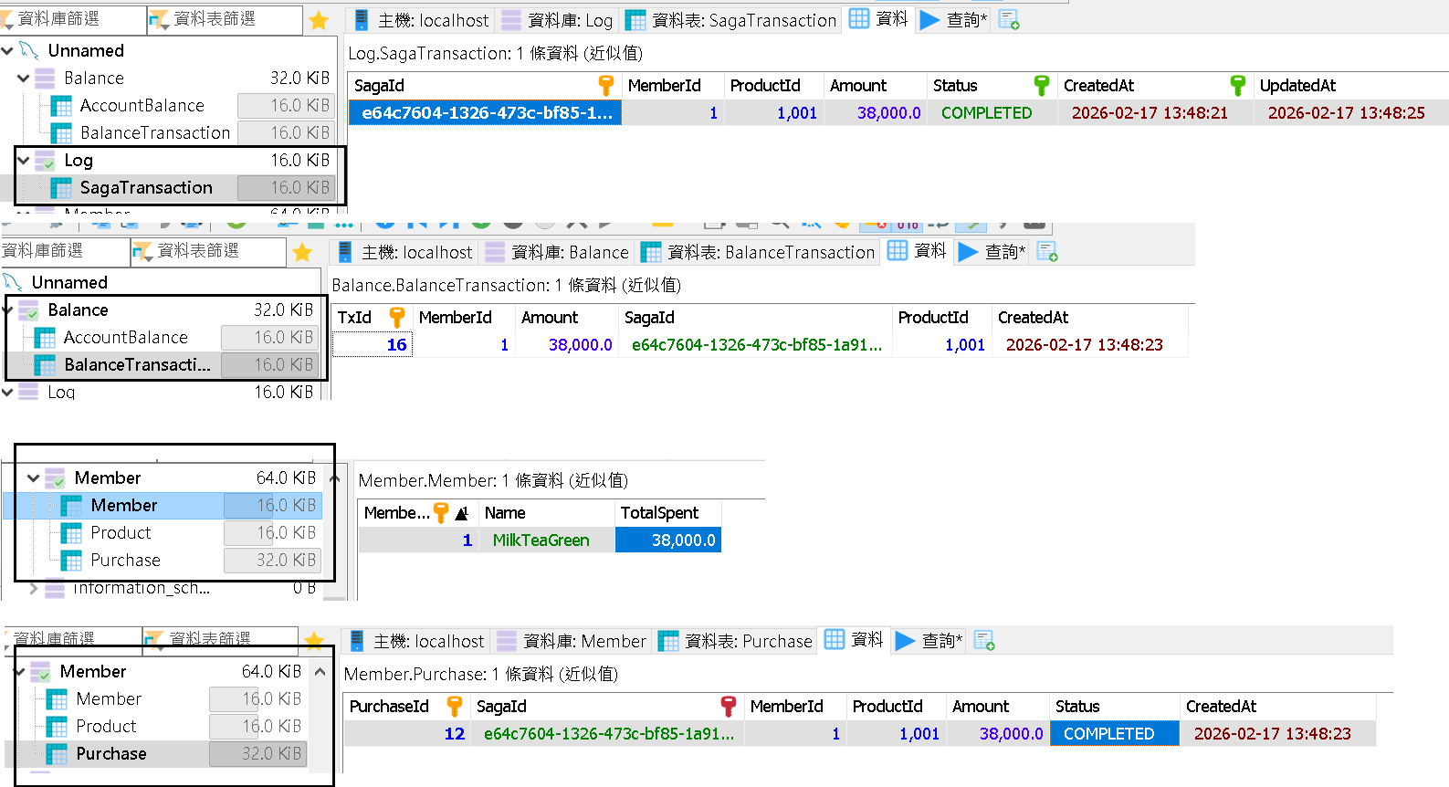The width and height of the screenshot is (1449, 787).
Task: Collapse the Log database node in top tree
Action: click(24, 161)
